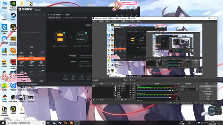Toggle visibility eye of video capture device source
Screen dimensions: 223x125
(130, 86)
